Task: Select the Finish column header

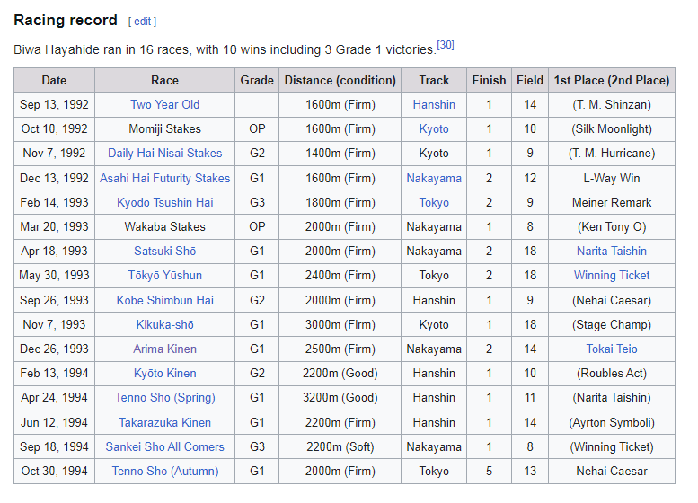Action: pyautogui.click(x=490, y=80)
